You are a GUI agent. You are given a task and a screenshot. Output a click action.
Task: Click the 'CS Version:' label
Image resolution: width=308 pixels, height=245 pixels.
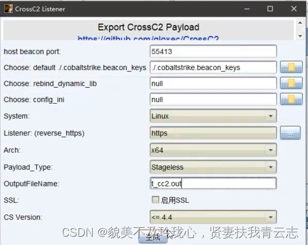point(23,217)
